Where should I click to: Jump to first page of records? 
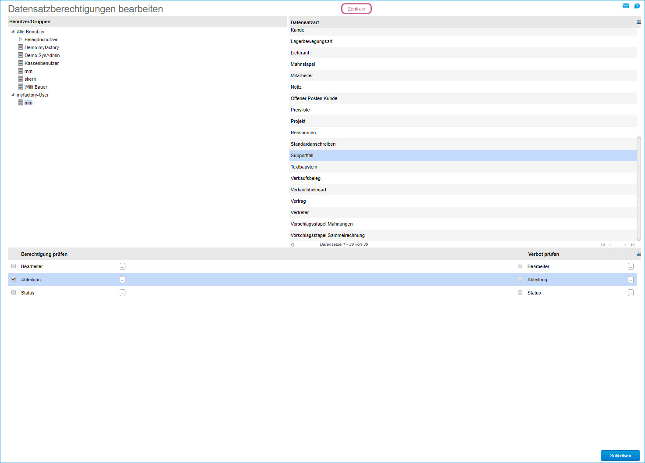(603, 245)
